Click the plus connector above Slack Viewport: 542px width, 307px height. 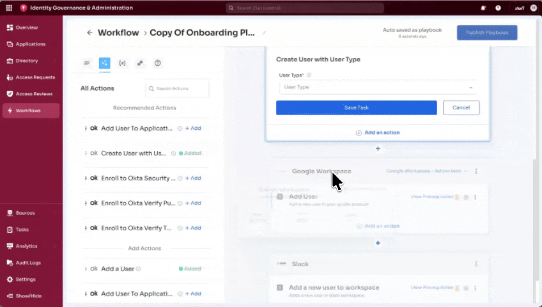[378, 243]
